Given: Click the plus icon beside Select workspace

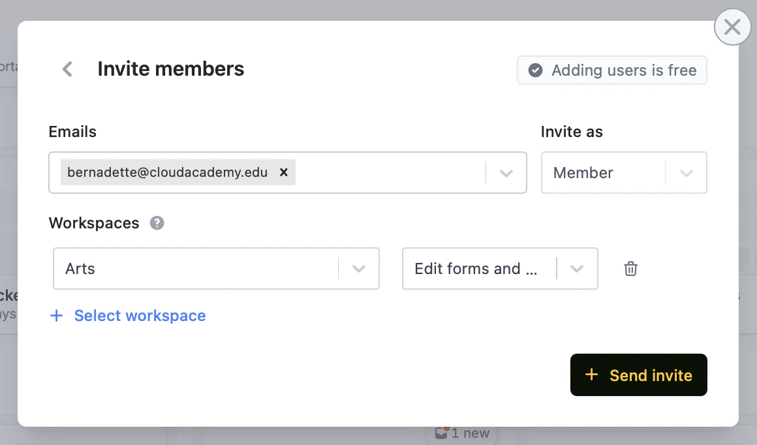Looking at the screenshot, I should tap(57, 316).
